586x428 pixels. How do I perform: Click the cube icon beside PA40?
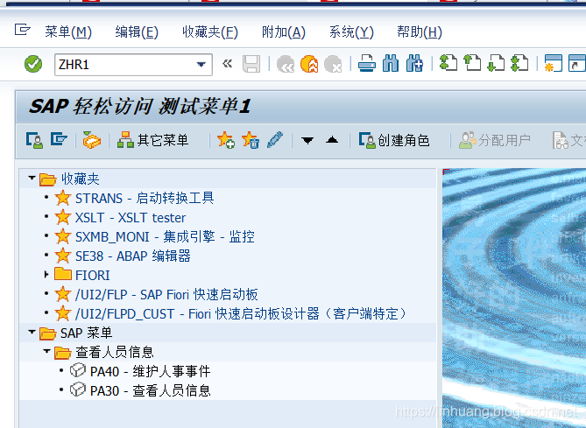tap(78, 371)
